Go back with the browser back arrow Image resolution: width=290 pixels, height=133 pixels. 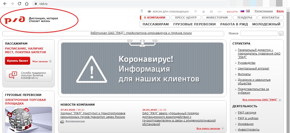pyautogui.click(x=5, y=4)
